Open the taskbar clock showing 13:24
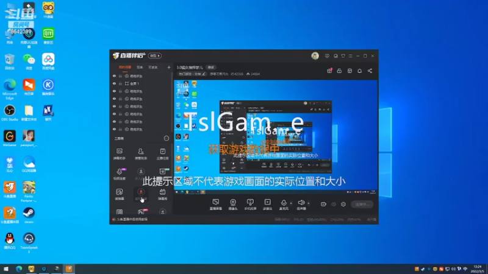 478,269
